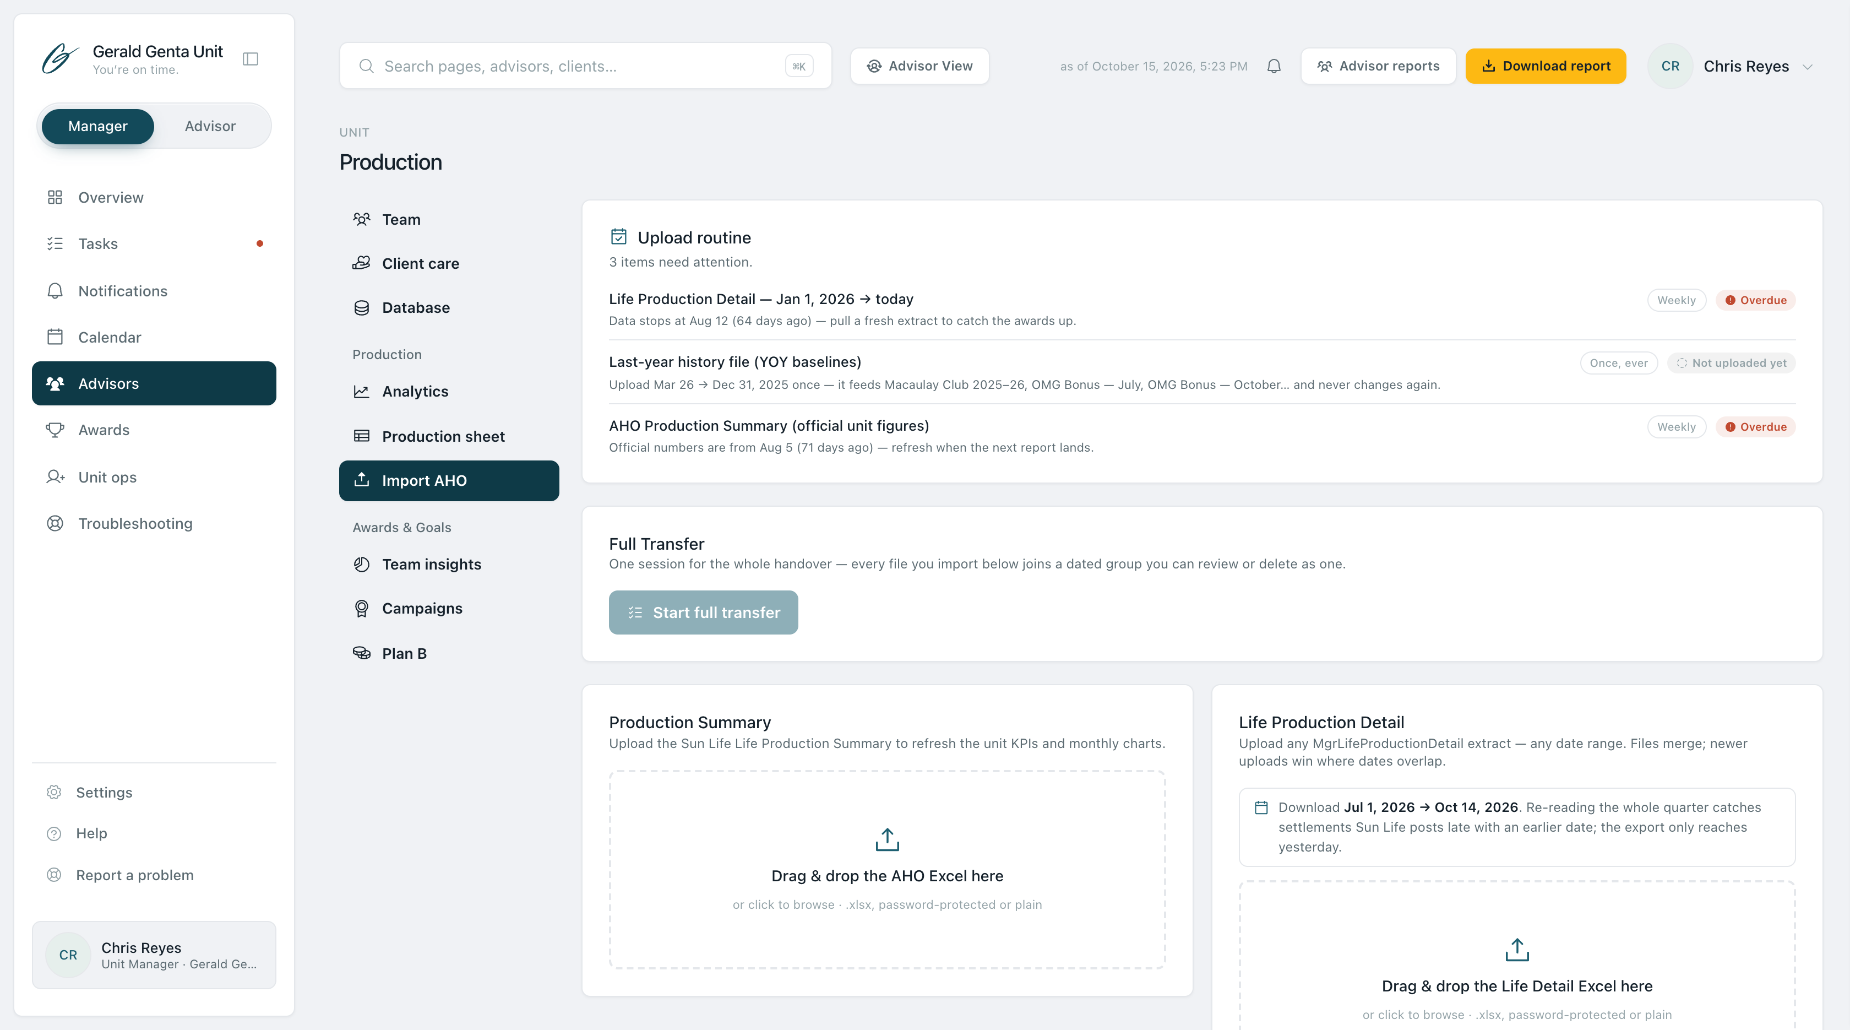Click Start full transfer

703,612
